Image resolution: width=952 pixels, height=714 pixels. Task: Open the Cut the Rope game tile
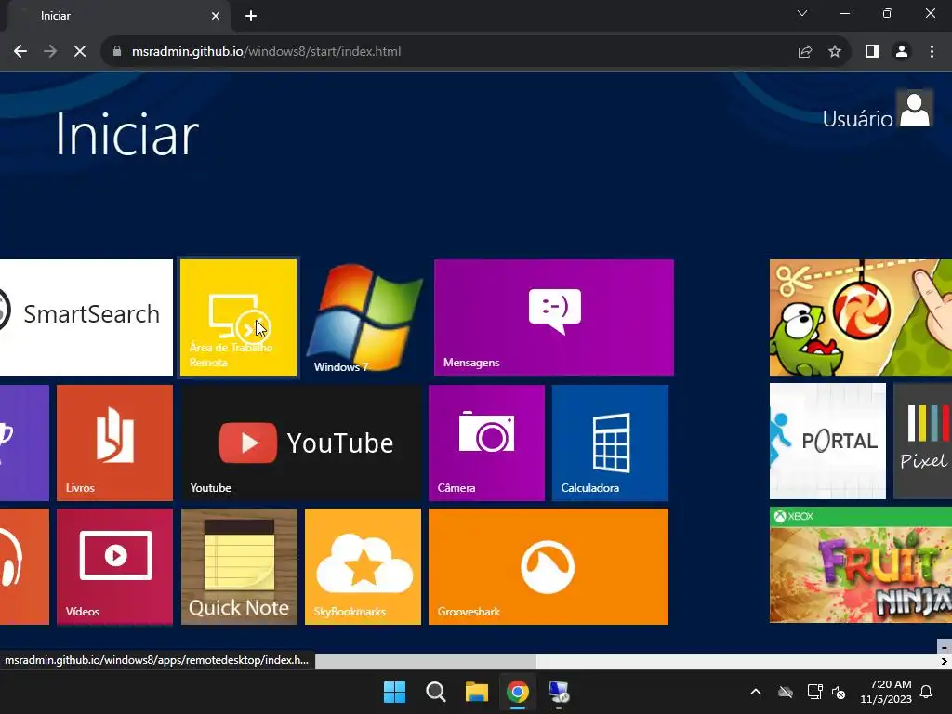[x=860, y=317]
